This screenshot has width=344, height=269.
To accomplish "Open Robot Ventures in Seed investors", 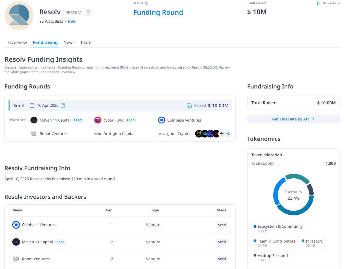I will pyautogui.click(x=54, y=134).
